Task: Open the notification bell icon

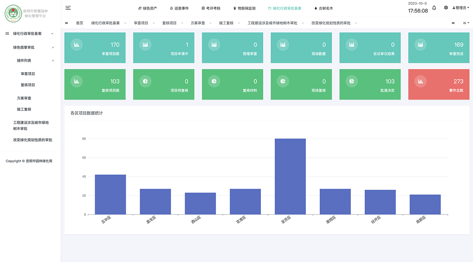Action: (434, 8)
